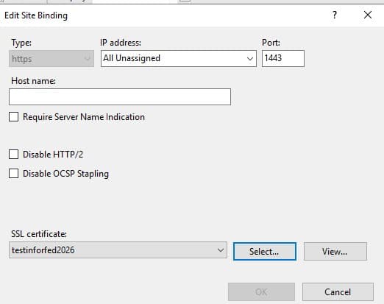
Task: Check the Disable OCSP Stapling box
Action: pos(13,174)
